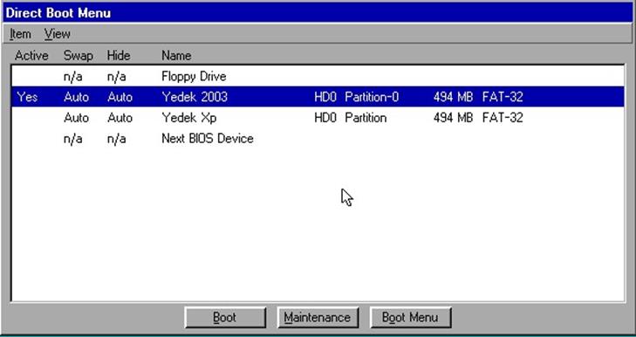
Task: Click Hide Auto value for Yedek 2003
Action: (120, 97)
